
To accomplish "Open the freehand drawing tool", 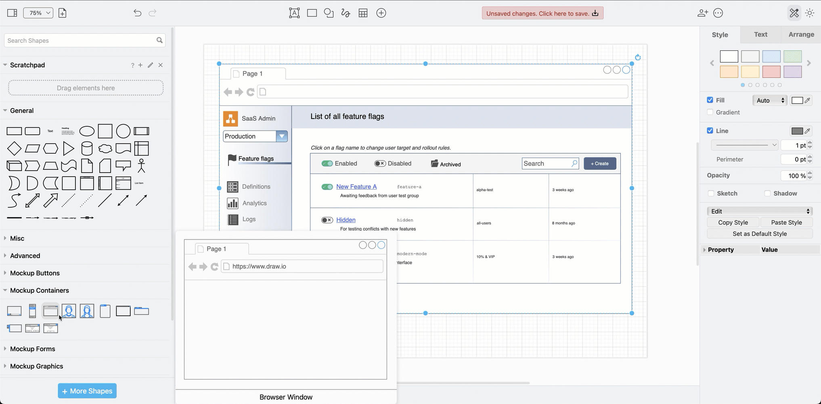I will pos(346,12).
